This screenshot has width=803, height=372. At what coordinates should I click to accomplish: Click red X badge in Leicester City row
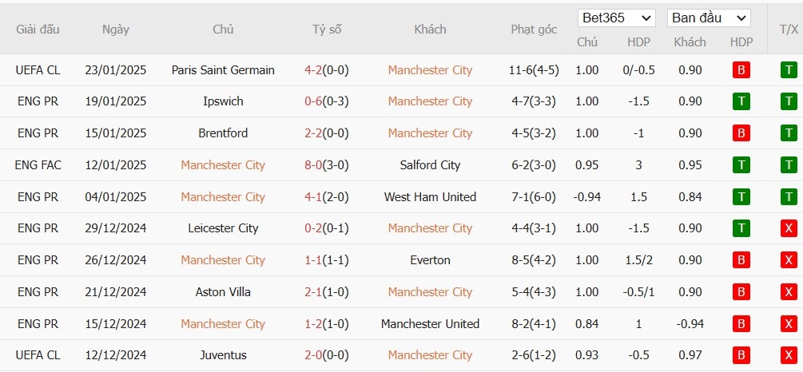pyautogui.click(x=789, y=228)
